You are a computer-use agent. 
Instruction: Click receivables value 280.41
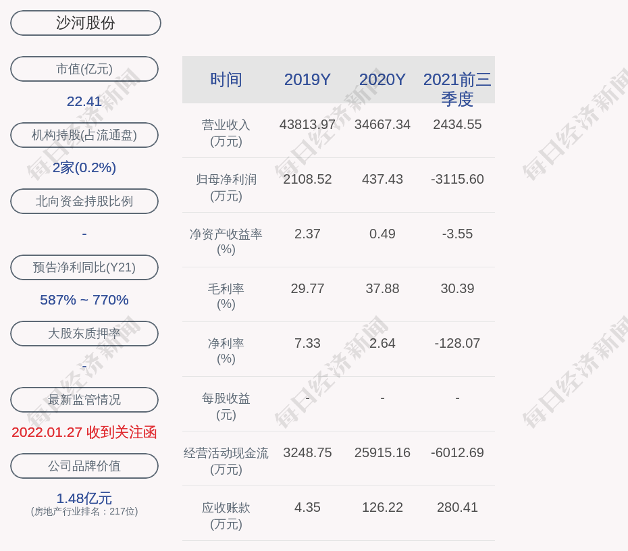tap(457, 507)
